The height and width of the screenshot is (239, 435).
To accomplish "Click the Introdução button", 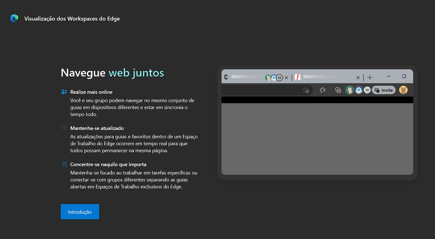I will 80,212.
